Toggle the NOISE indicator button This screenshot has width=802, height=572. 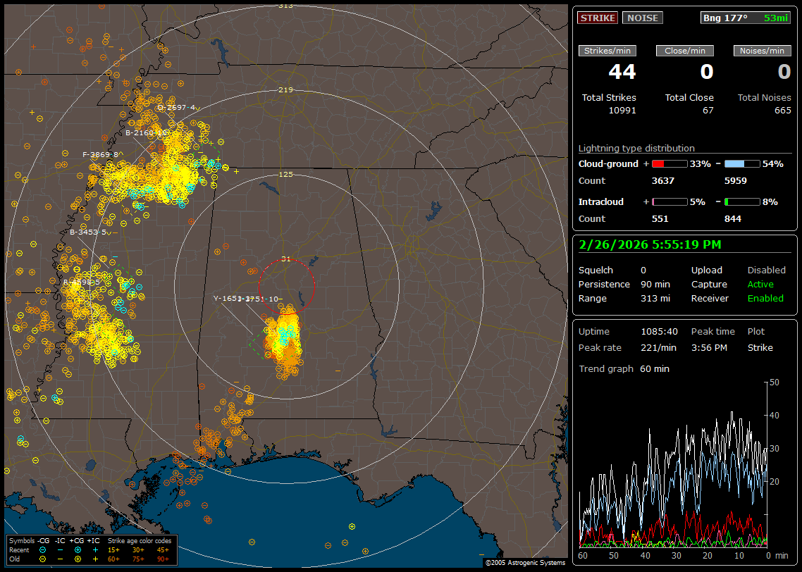(x=642, y=18)
